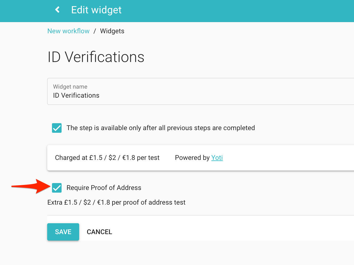Click the ID Verifications page heading
The width and height of the screenshot is (354, 265).
coord(96,57)
